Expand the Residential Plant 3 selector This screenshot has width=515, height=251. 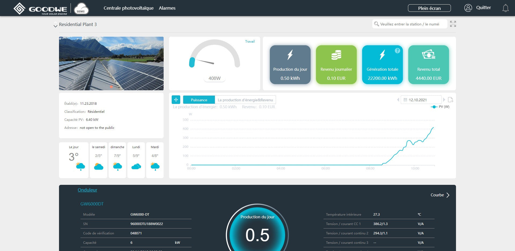(x=55, y=26)
